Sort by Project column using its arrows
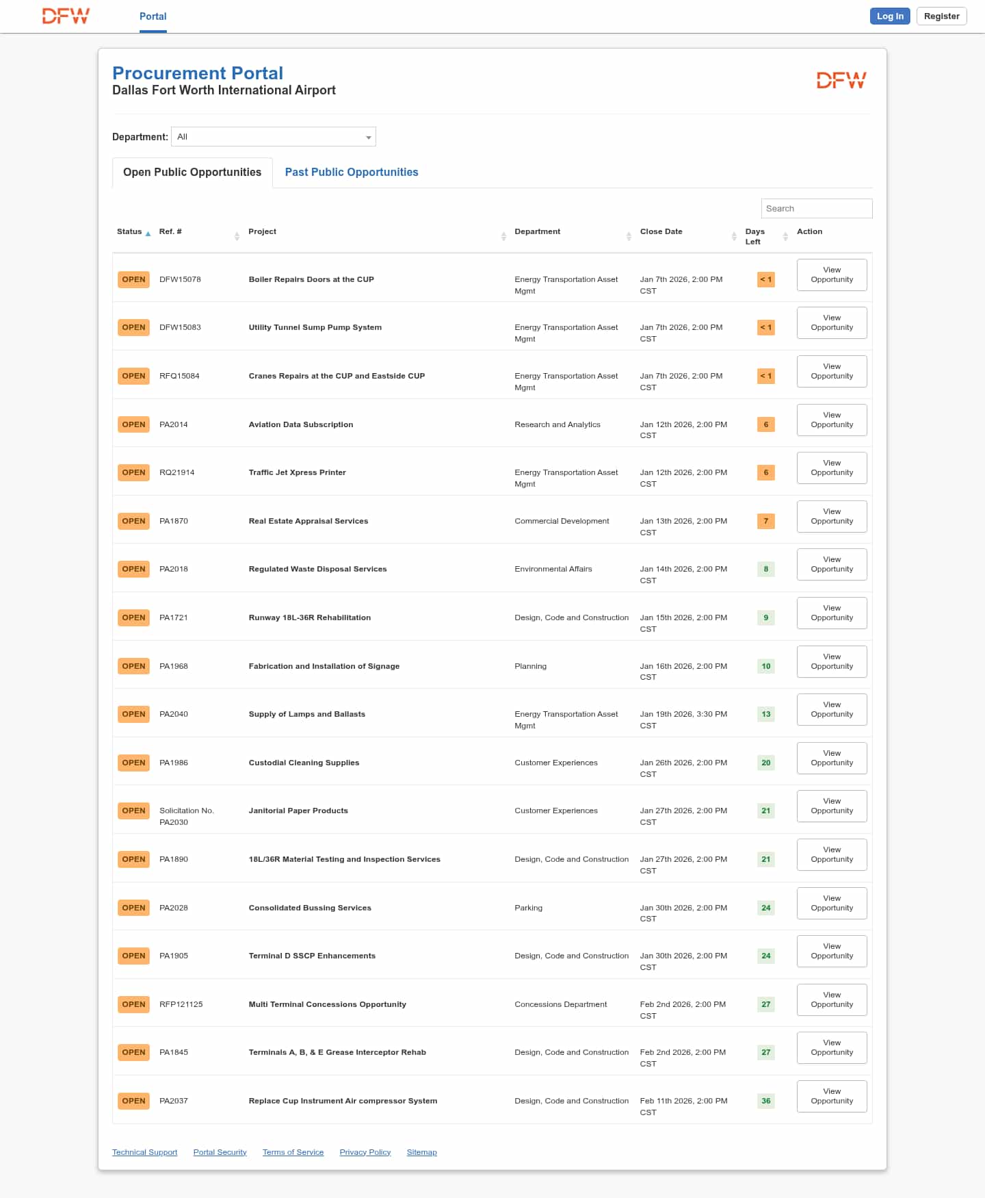This screenshot has height=1198, width=985. [x=503, y=236]
